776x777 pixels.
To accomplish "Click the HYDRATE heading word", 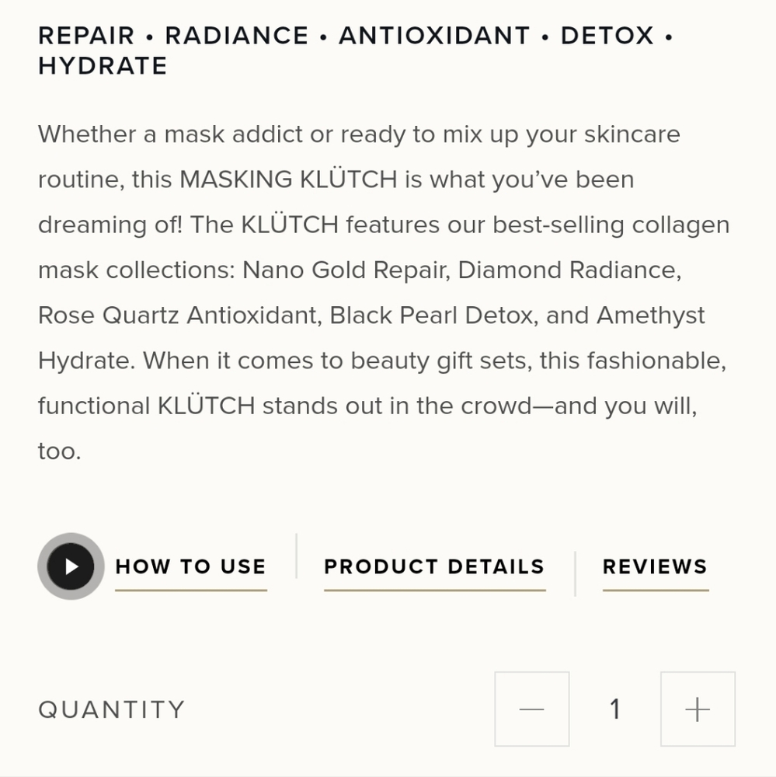I will click(x=103, y=66).
